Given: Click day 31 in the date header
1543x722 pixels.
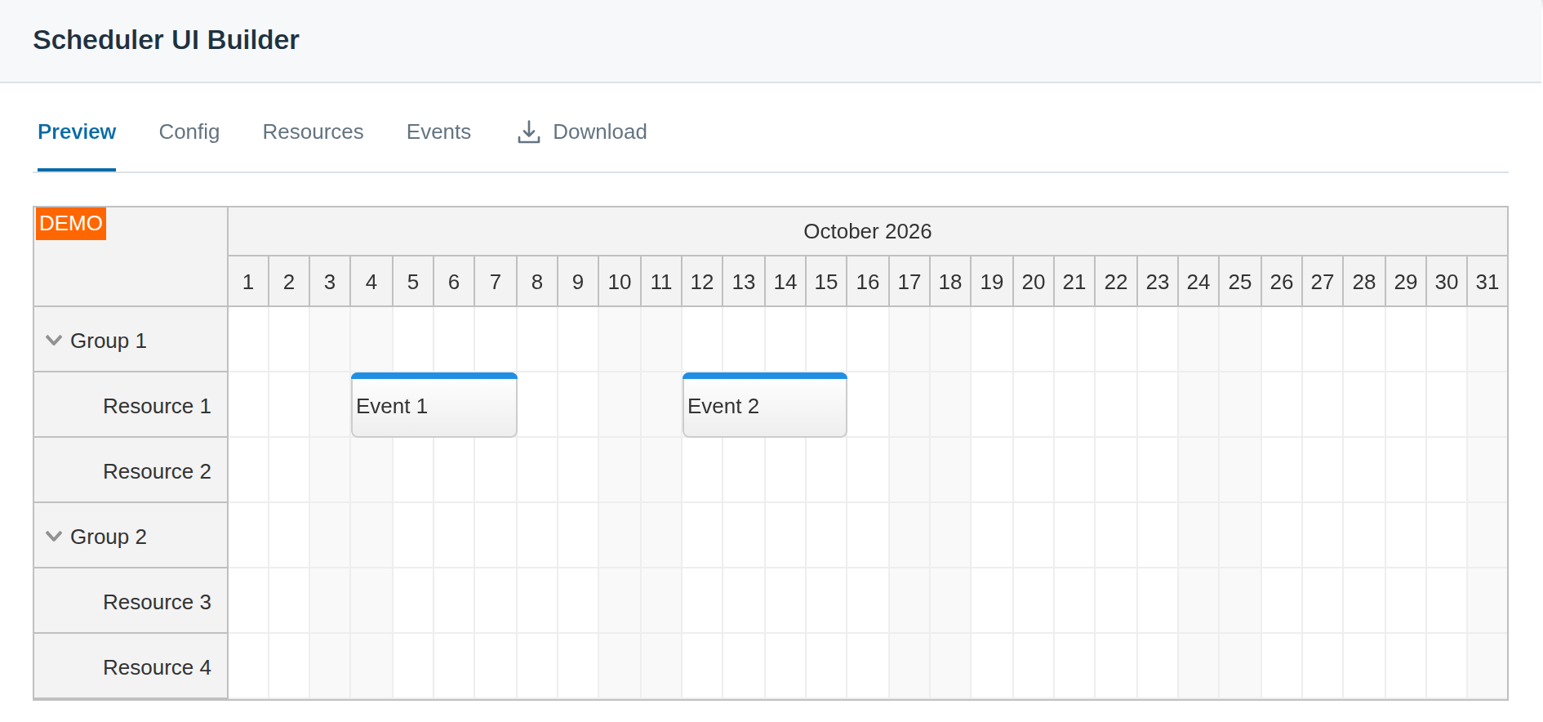Looking at the screenshot, I should pyautogui.click(x=1487, y=282).
